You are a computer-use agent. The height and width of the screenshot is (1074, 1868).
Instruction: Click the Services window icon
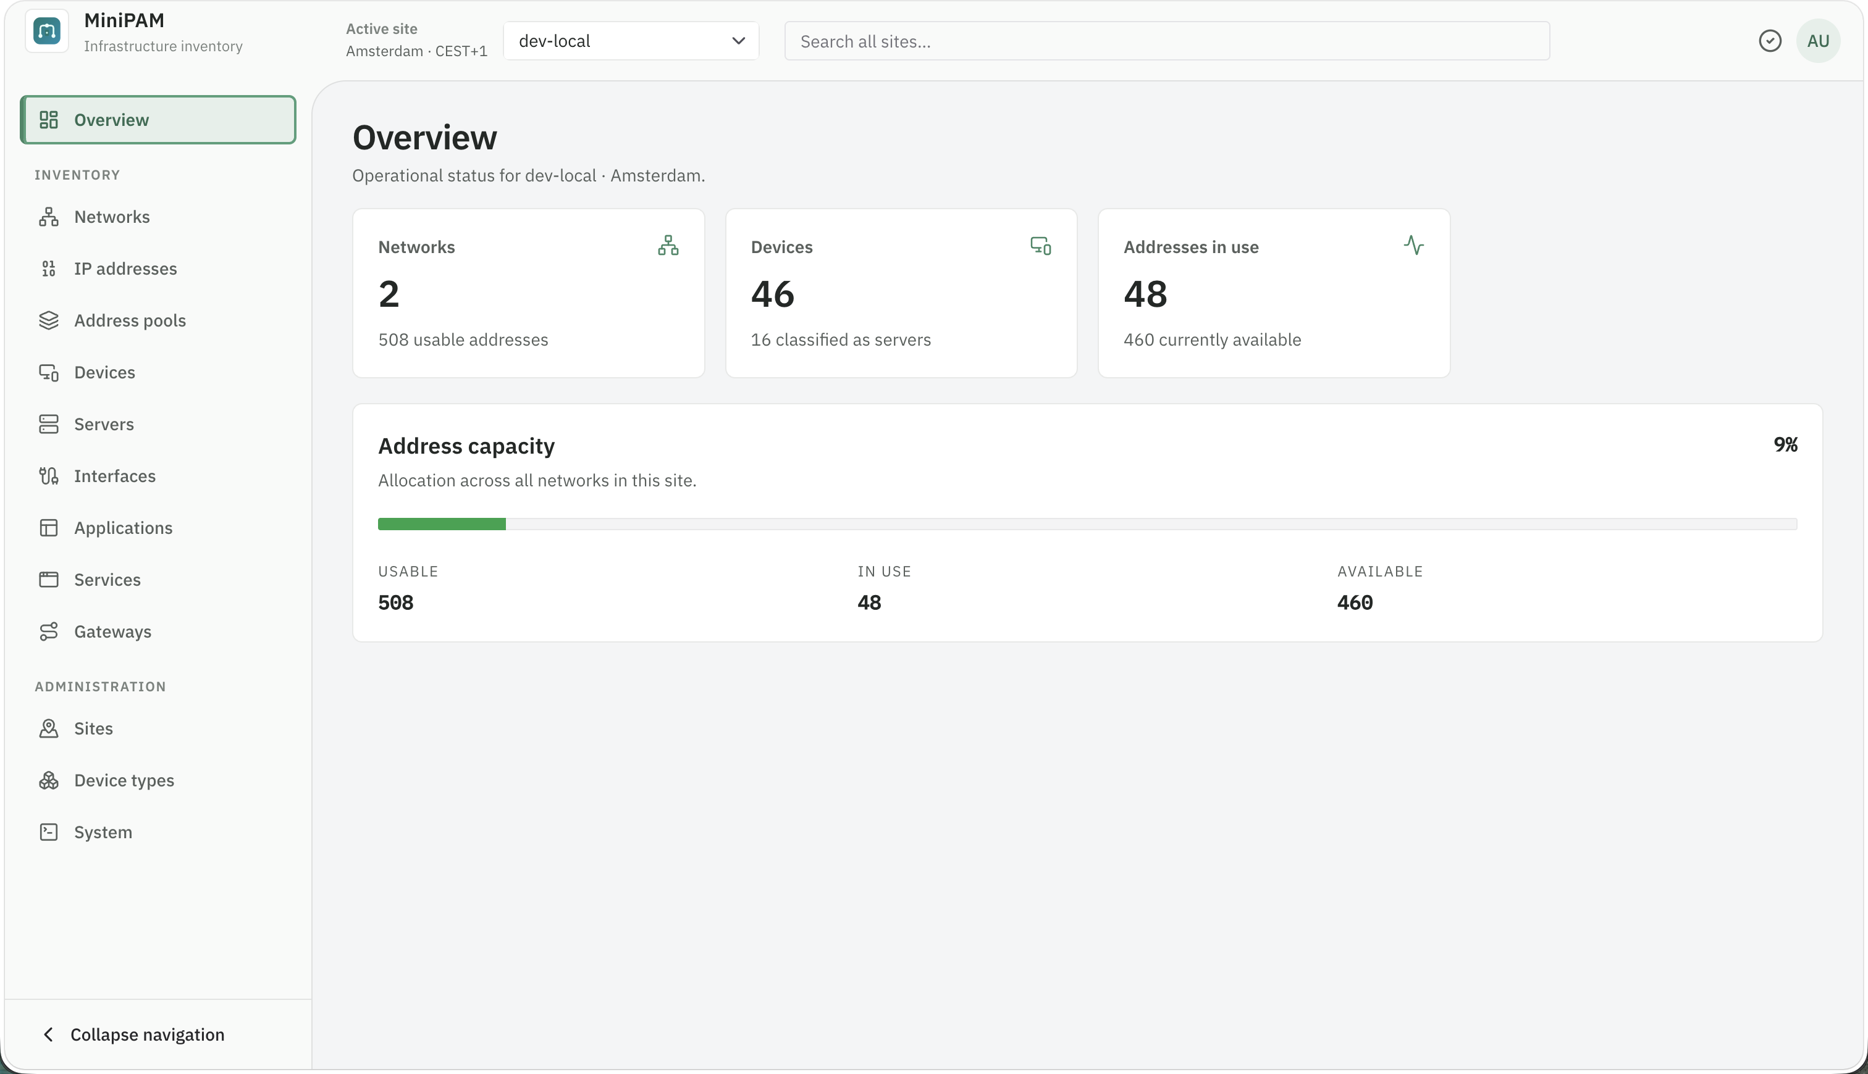click(49, 580)
